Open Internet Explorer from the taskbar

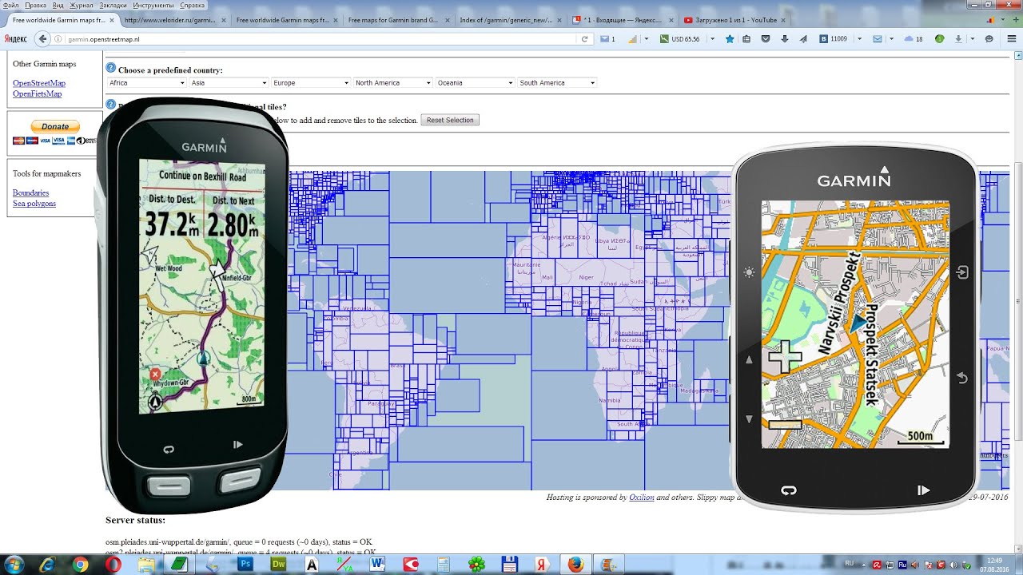[x=47, y=565]
